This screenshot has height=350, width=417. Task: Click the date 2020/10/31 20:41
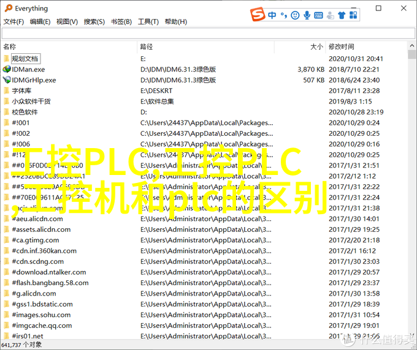pos(356,59)
